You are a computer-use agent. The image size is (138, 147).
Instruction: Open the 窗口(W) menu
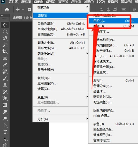tap(126, 2)
